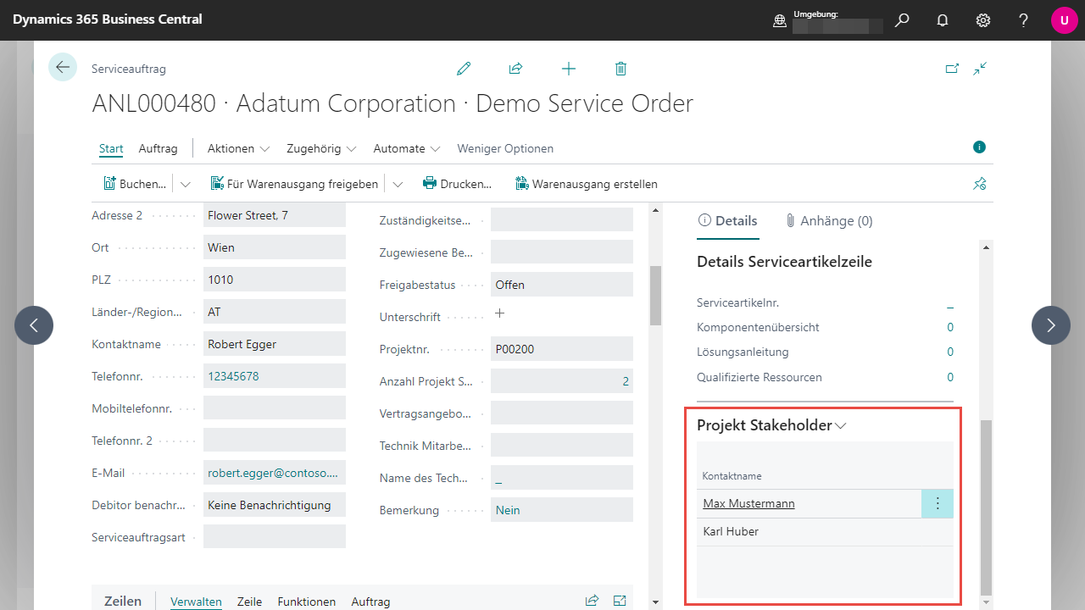The image size is (1085, 610).
Task: Open the notifications bell
Action: coord(943,20)
